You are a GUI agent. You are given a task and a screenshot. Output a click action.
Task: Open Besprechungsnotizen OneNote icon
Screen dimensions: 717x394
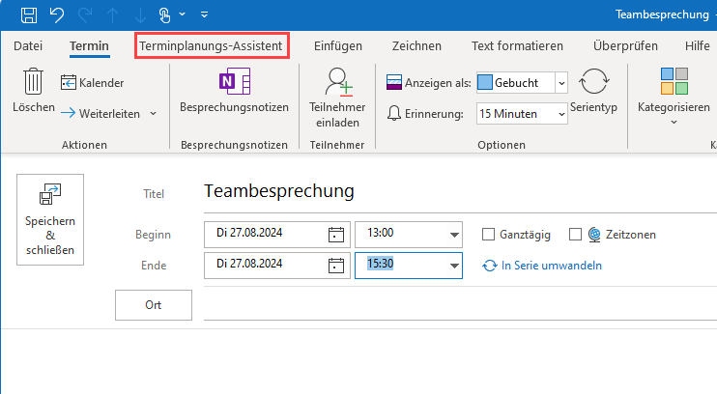pyautogui.click(x=234, y=81)
